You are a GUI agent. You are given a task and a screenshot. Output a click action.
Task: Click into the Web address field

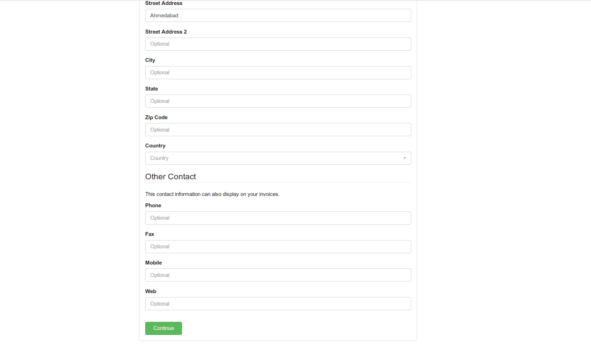tap(278, 304)
